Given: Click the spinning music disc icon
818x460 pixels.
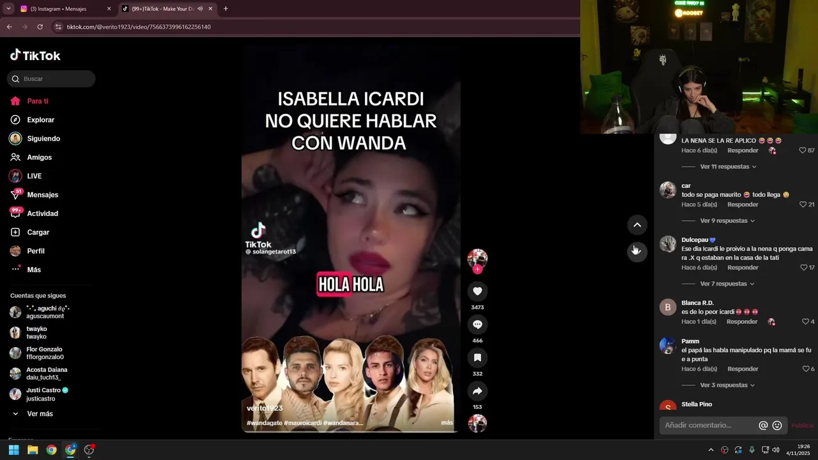Looking at the screenshot, I should tap(477, 424).
